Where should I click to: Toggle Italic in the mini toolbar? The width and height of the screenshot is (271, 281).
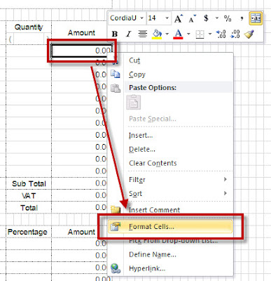(x=128, y=34)
